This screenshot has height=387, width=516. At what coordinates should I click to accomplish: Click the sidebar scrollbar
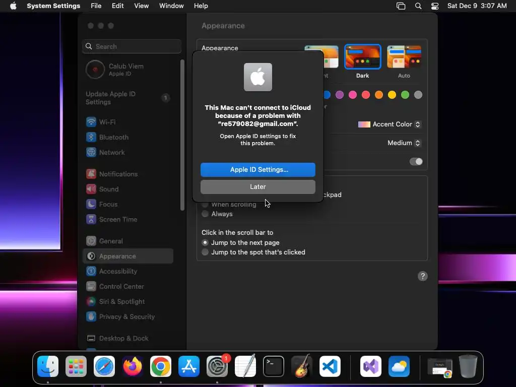[x=182, y=135]
